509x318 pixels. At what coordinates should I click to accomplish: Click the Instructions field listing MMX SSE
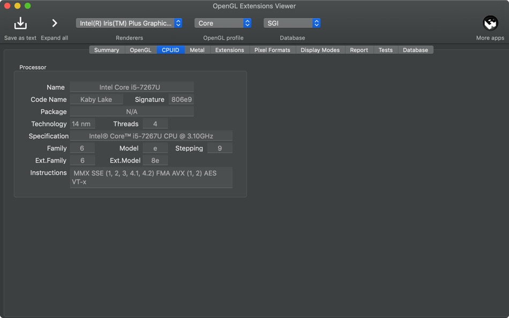pos(151,178)
